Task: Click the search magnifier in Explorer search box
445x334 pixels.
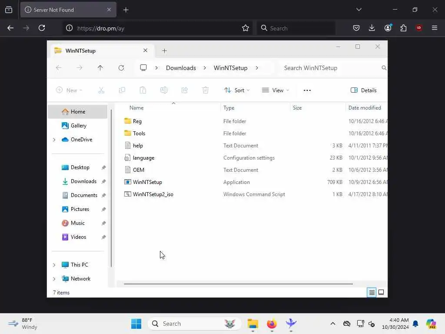Action: pyautogui.click(x=384, y=68)
